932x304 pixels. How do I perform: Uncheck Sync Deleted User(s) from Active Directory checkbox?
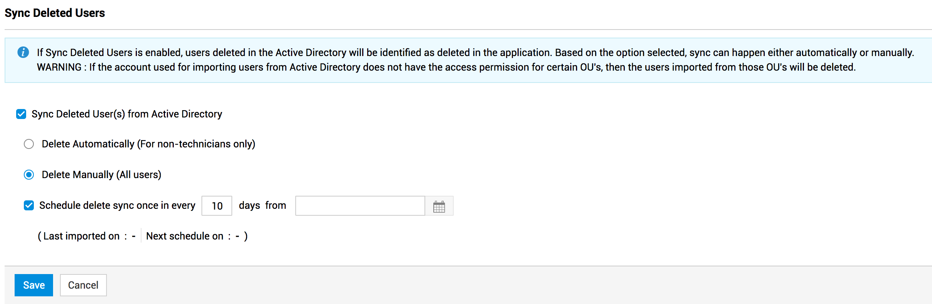[x=21, y=114]
